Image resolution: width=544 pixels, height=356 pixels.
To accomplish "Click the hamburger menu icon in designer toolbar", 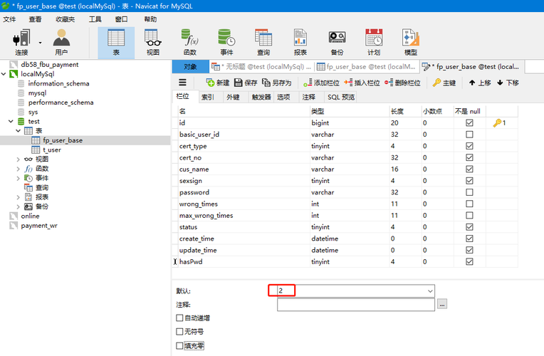I will point(182,83).
